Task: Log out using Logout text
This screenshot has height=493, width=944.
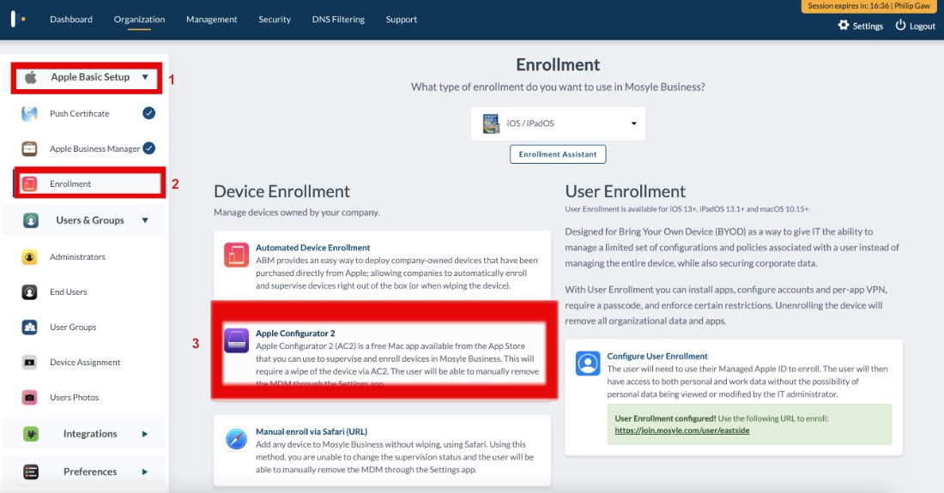Action: (x=922, y=26)
